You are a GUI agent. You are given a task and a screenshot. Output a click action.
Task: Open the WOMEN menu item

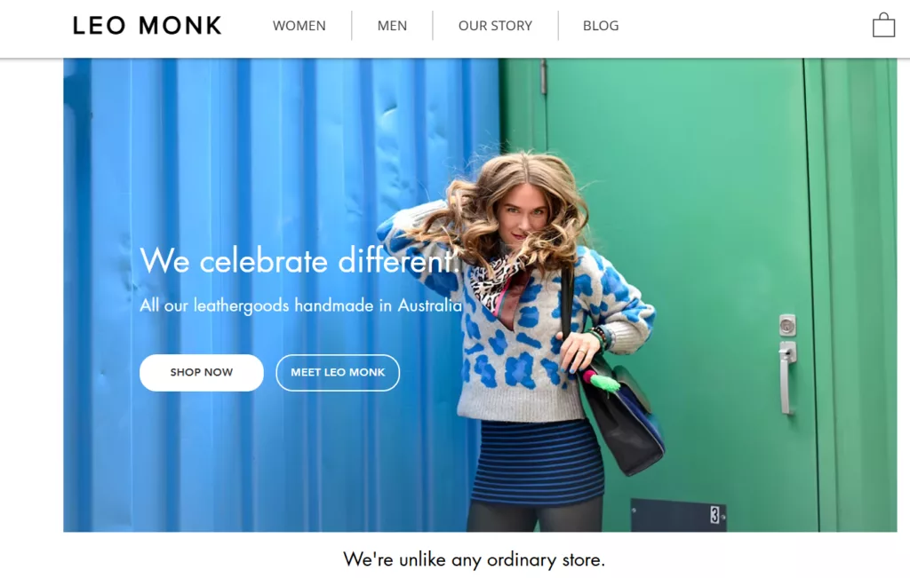[299, 26]
